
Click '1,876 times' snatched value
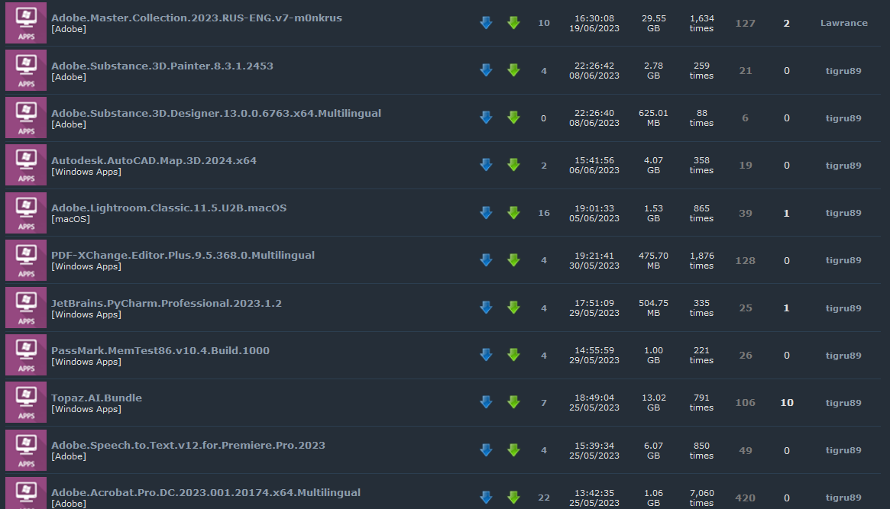click(x=701, y=260)
